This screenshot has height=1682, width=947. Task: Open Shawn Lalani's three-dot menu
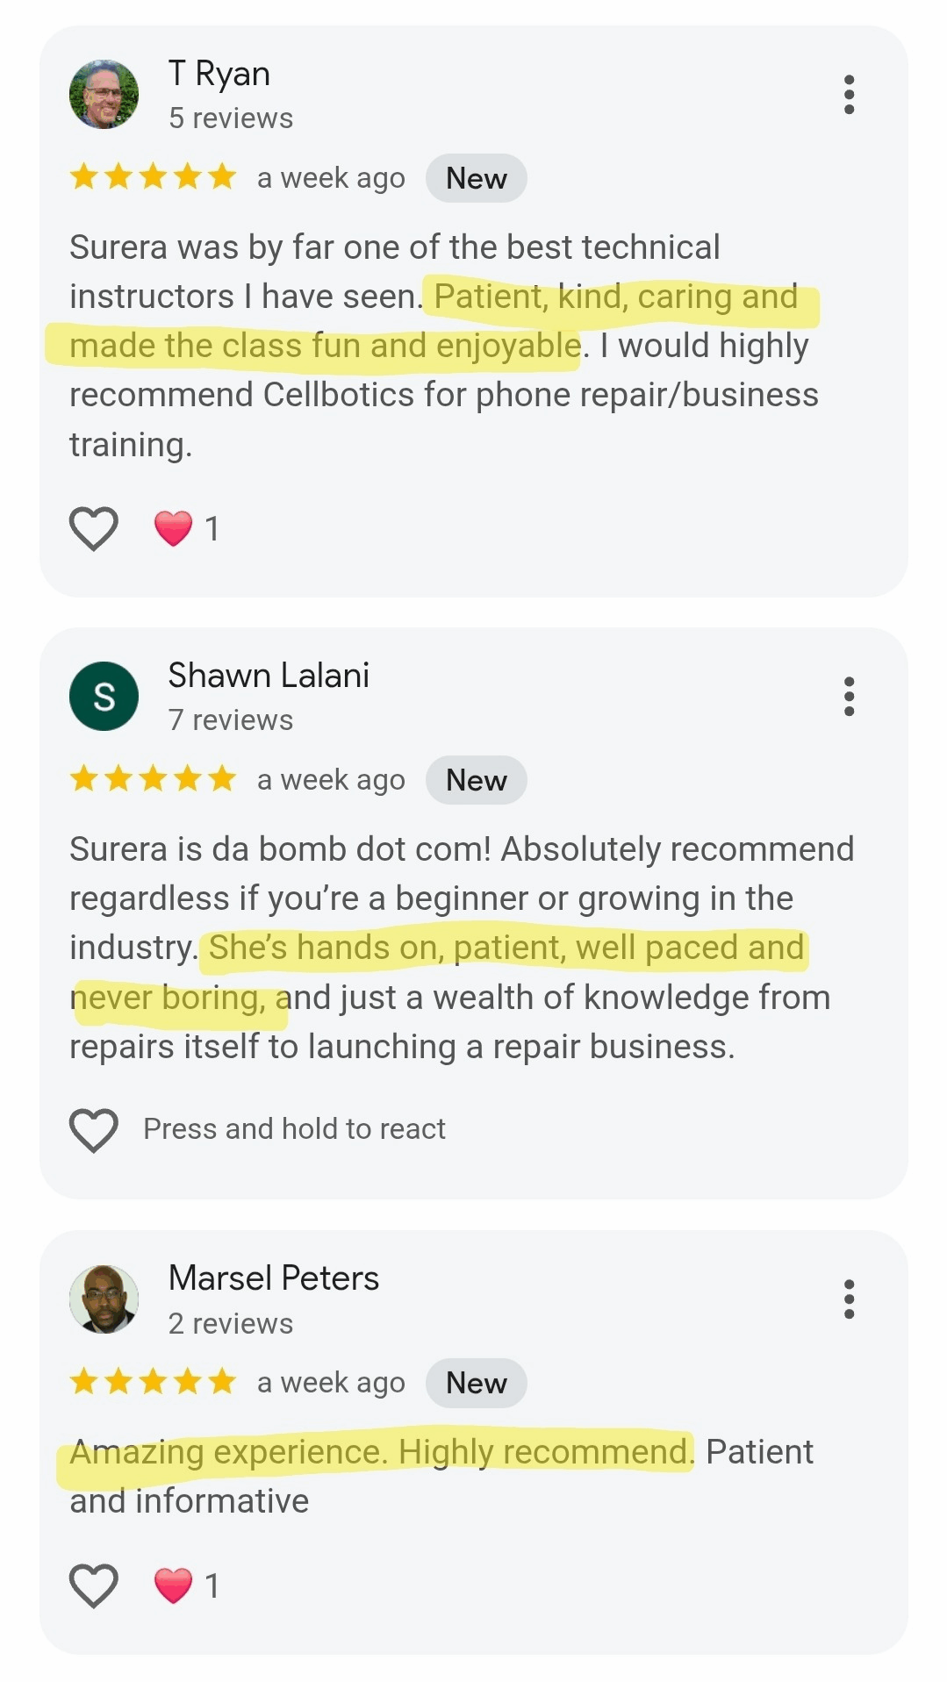(x=848, y=697)
